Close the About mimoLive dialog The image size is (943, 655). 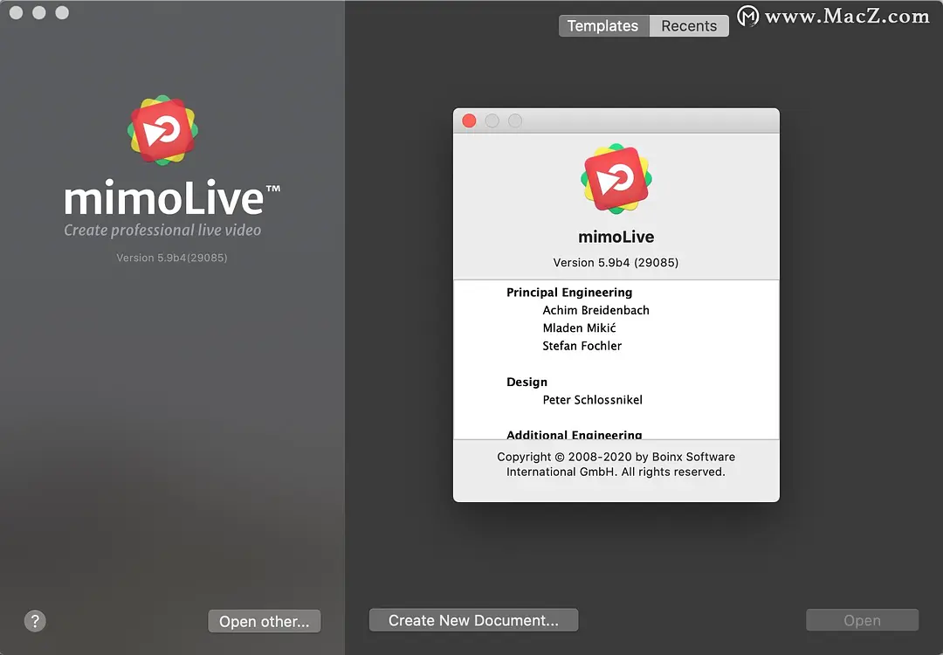[x=469, y=121]
